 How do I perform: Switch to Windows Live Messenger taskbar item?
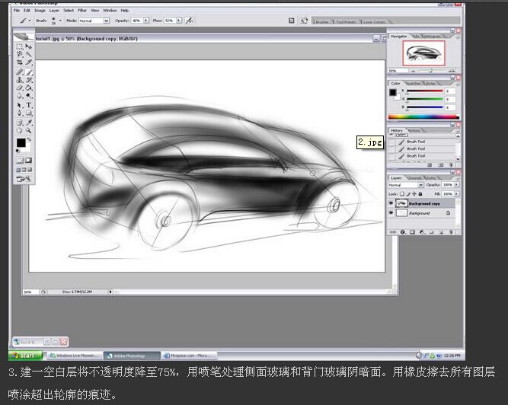[x=74, y=356]
